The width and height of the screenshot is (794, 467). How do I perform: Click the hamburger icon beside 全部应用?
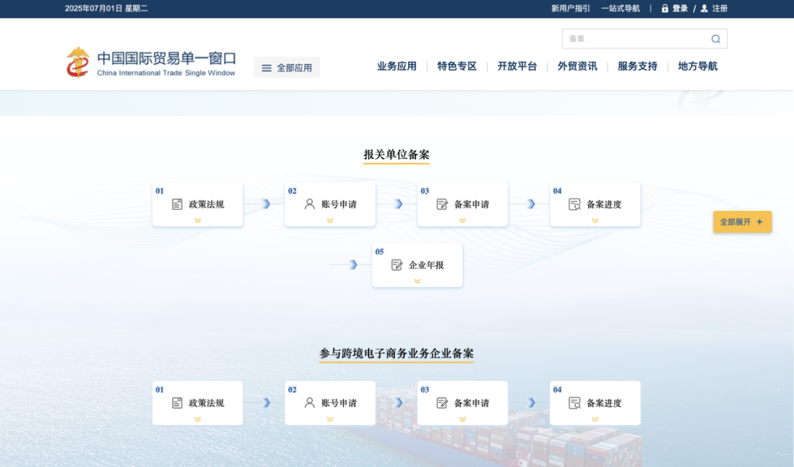click(x=267, y=67)
